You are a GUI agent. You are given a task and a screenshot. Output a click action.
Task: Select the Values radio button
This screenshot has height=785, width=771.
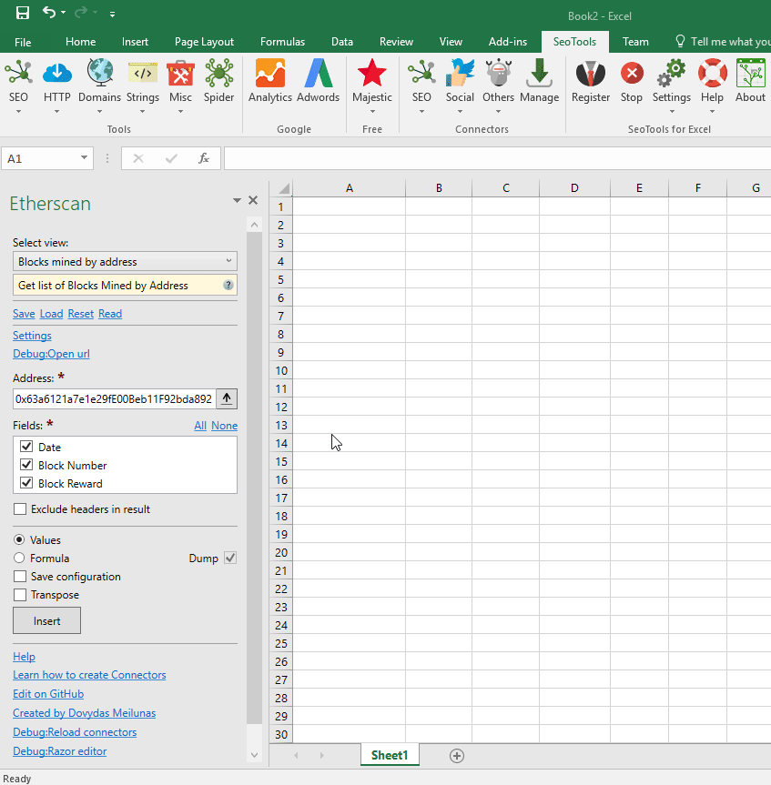[x=19, y=539]
